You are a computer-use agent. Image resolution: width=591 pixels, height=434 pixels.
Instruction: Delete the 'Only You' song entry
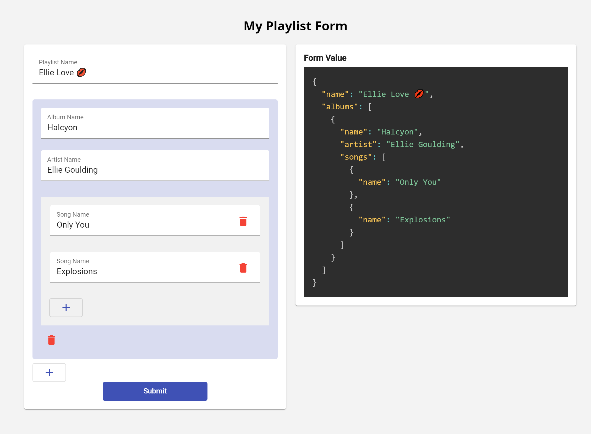pos(243,221)
